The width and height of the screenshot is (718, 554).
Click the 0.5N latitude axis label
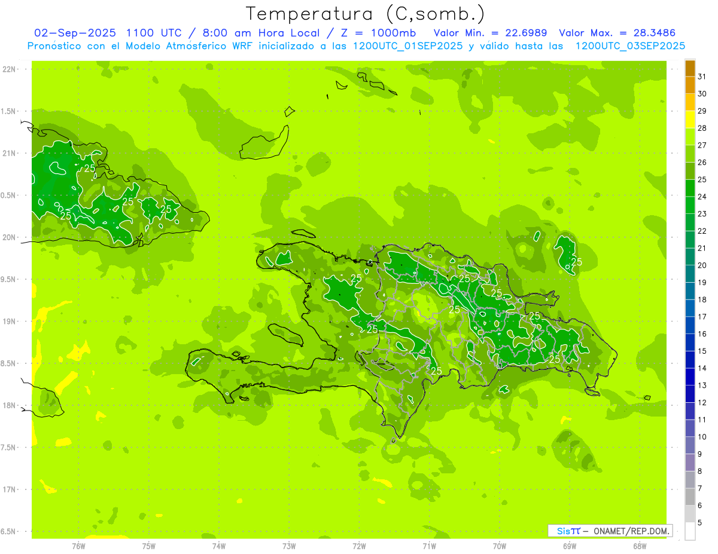click(9, 195)
